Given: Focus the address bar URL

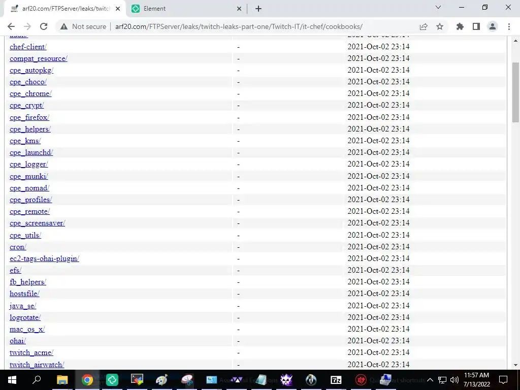Looking at the screenshot, I should (x=239, y=26).
